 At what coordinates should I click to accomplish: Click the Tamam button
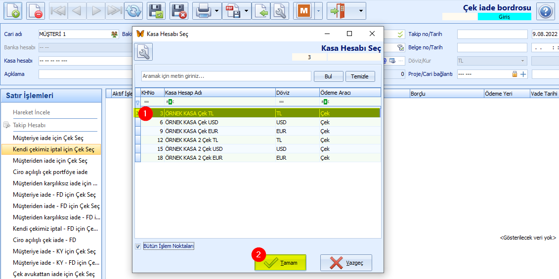pyautogui.click(x=280, y=263)
